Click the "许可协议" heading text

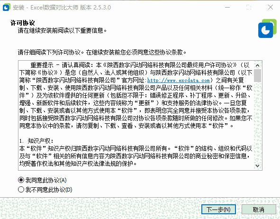(x=22, y=23)
